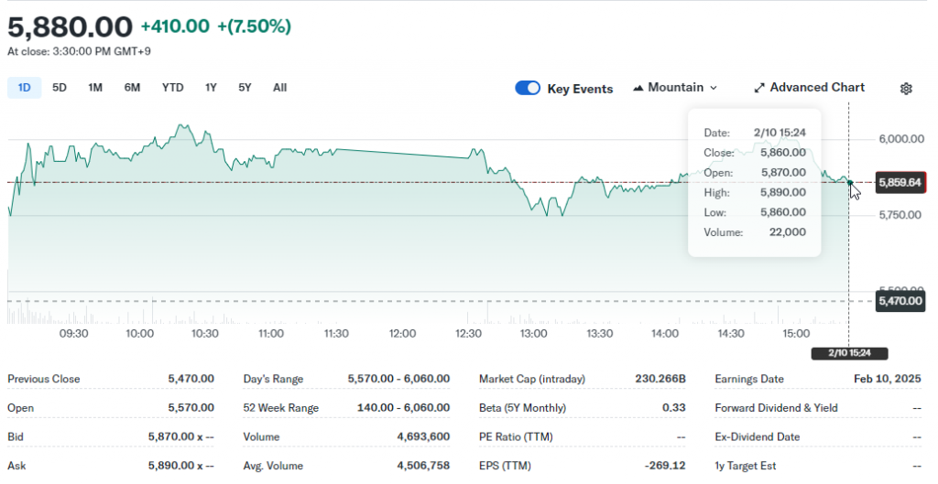Image resolution: width=938 pixels, height=484 pixels.
Task: Click the Advanced Chart expand arrows icon
Action: [x=759, y=88]
